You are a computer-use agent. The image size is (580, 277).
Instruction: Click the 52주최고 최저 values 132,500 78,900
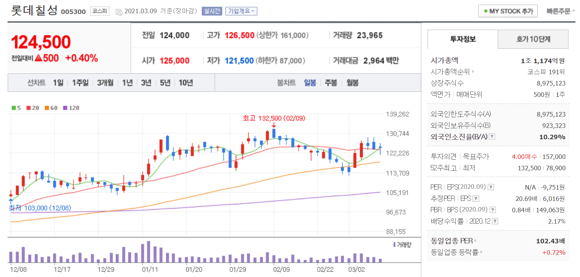(x=541, y=168)
